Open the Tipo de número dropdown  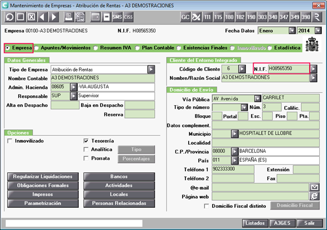coord(244,108)
